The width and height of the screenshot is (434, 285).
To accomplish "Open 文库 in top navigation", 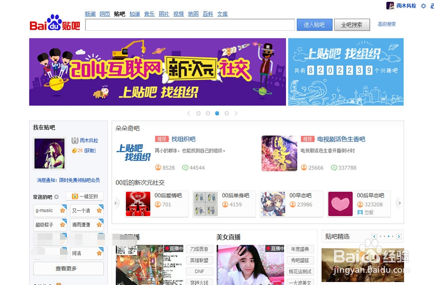I will [x=223, y=14].
